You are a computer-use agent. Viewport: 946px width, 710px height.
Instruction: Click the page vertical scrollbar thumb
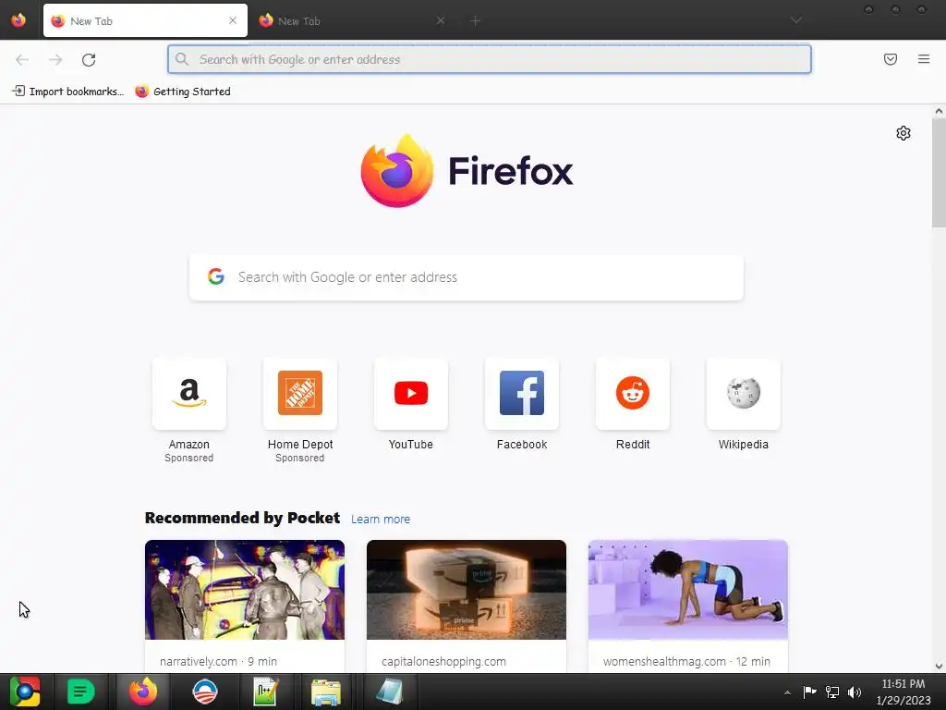pyautogui.click(x=939, y=173)
